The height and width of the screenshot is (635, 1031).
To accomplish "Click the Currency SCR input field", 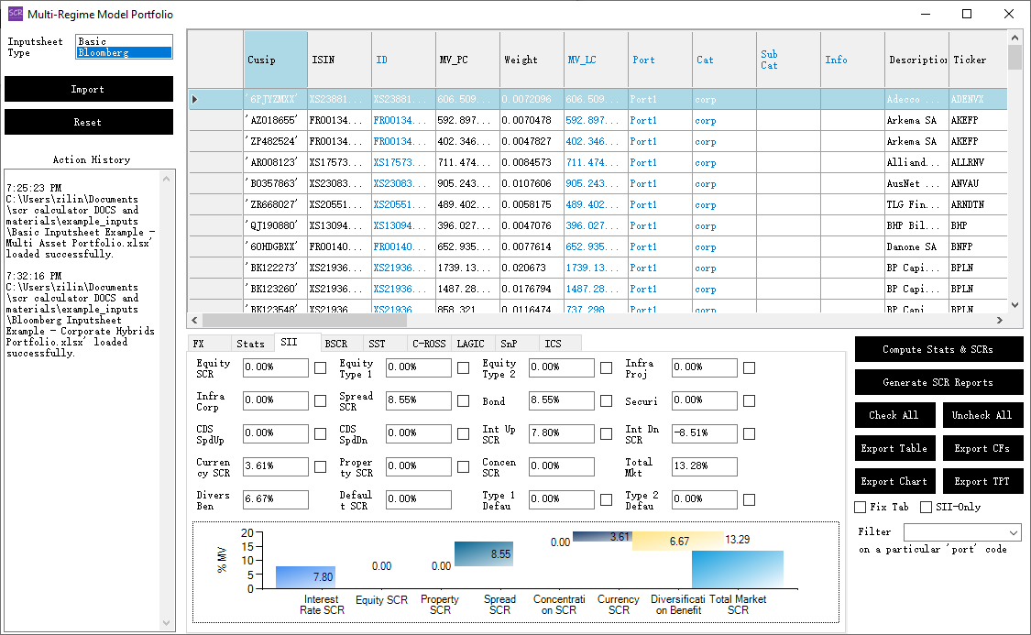I will click(275, 466).
